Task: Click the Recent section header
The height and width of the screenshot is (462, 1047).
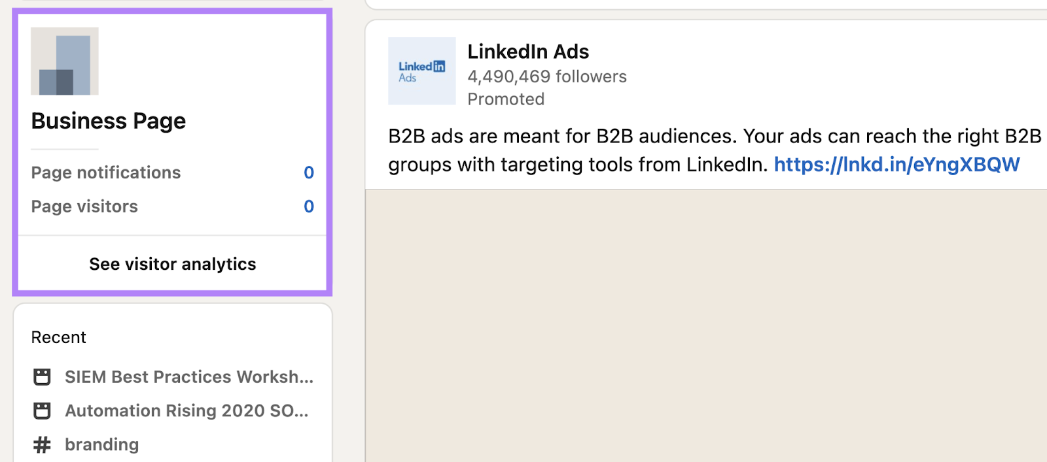Action: click(58, 337)
